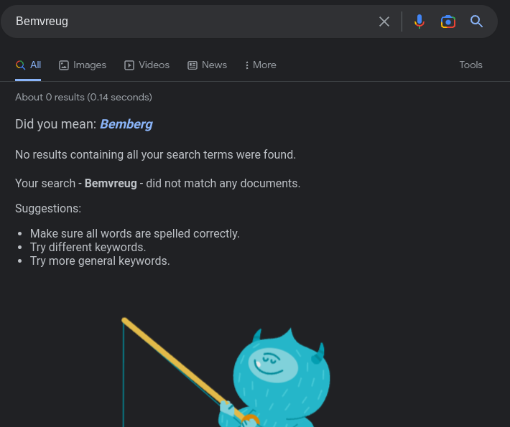Open search by image camera icon

pyautogui.click(x=448, y=22)
